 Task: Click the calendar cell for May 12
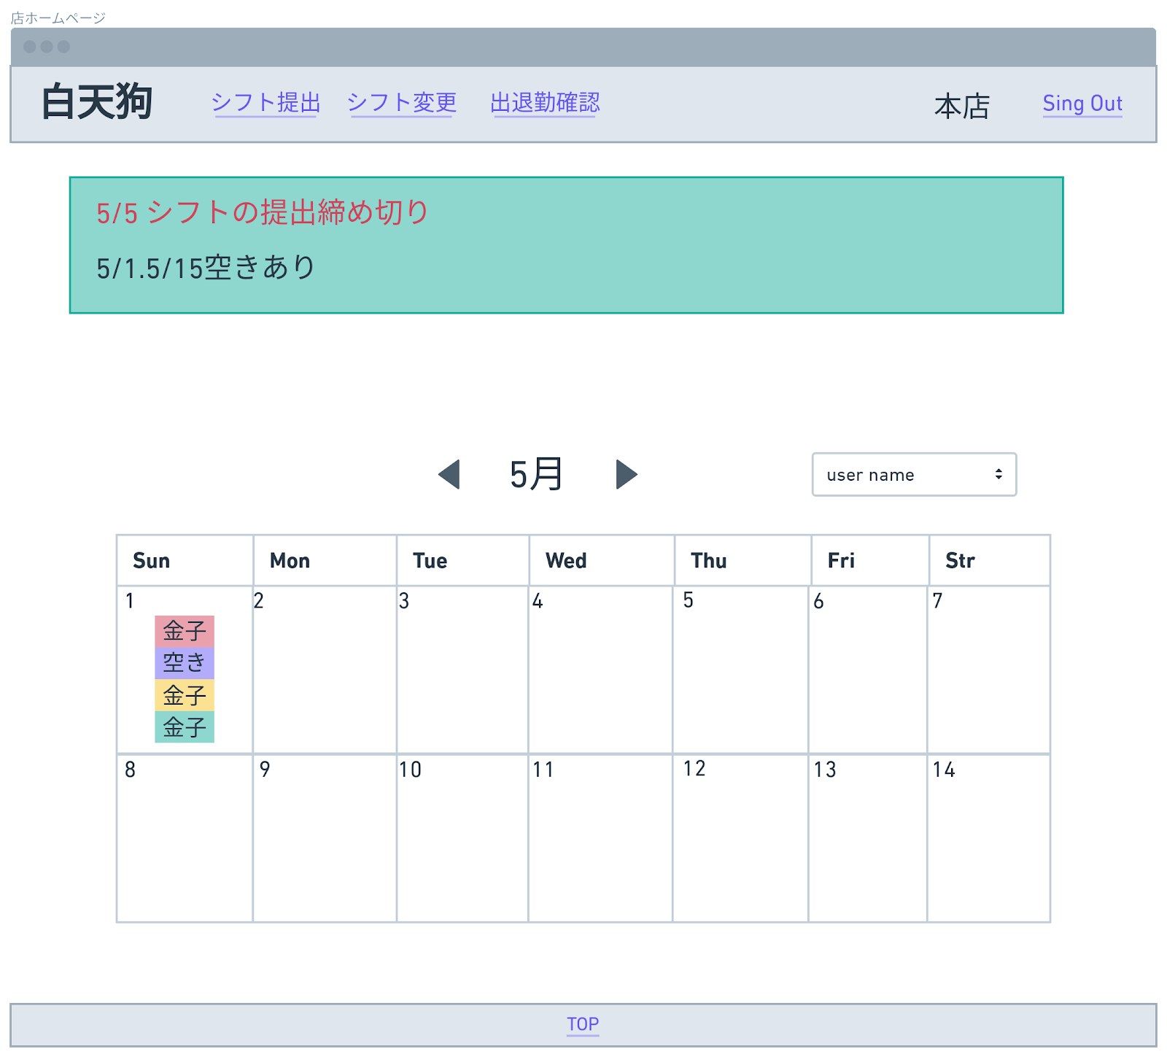coord(740,839)
